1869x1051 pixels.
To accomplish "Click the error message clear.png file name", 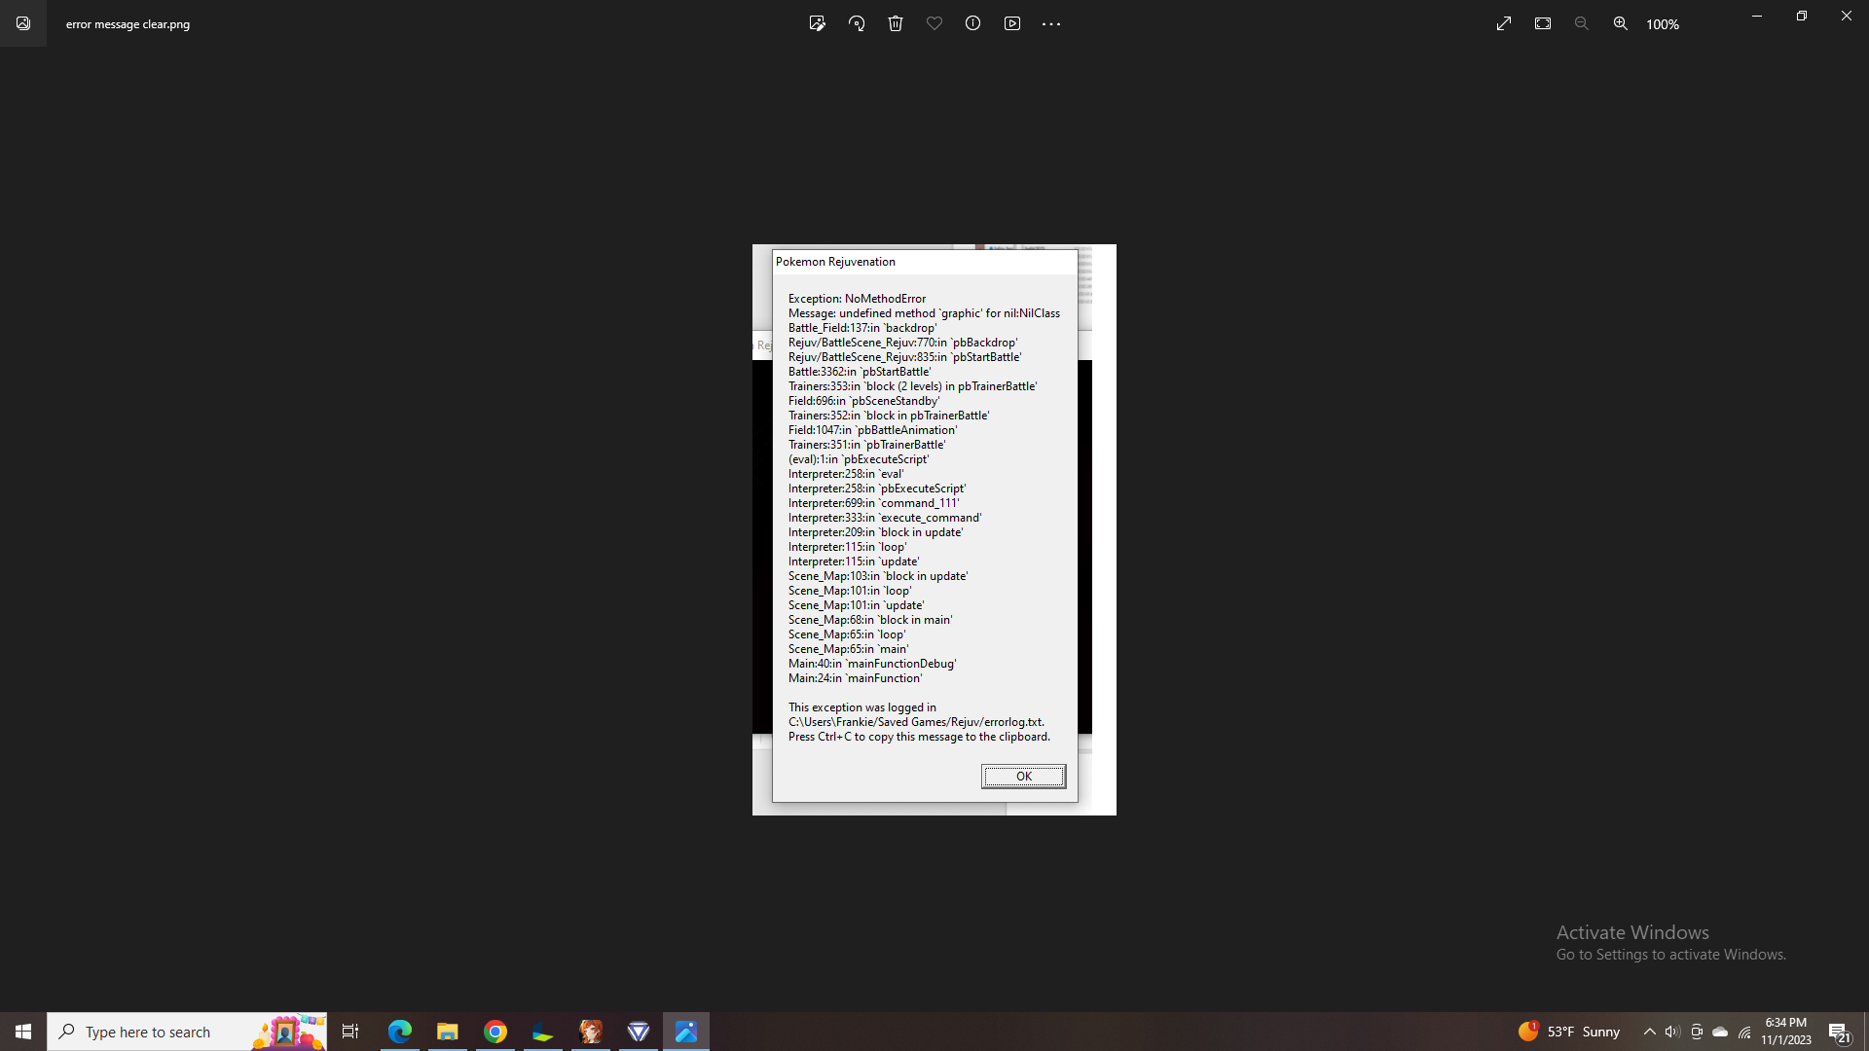I will point(128,24).
